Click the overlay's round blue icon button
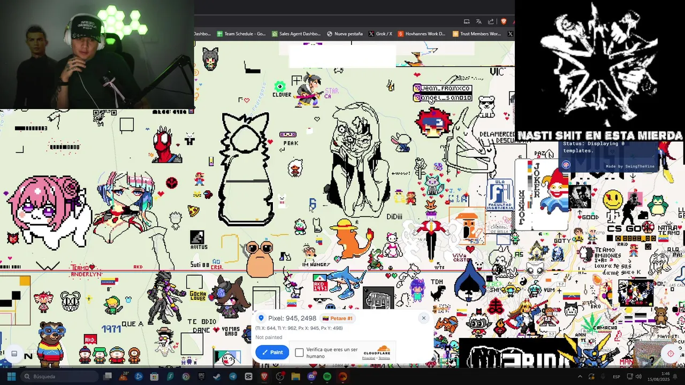The image size is (685, 385). coord(566,165)
